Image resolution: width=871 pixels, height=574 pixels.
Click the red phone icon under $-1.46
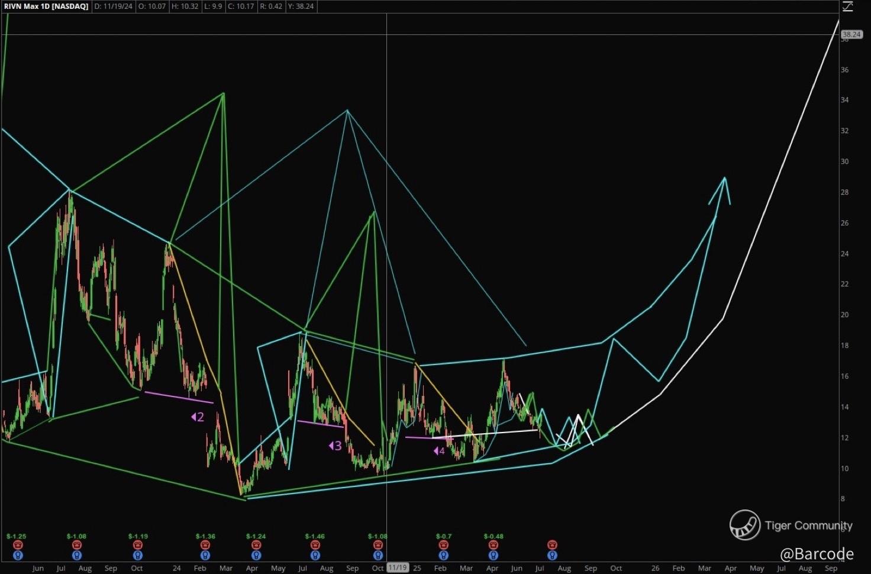click(315, 545)
